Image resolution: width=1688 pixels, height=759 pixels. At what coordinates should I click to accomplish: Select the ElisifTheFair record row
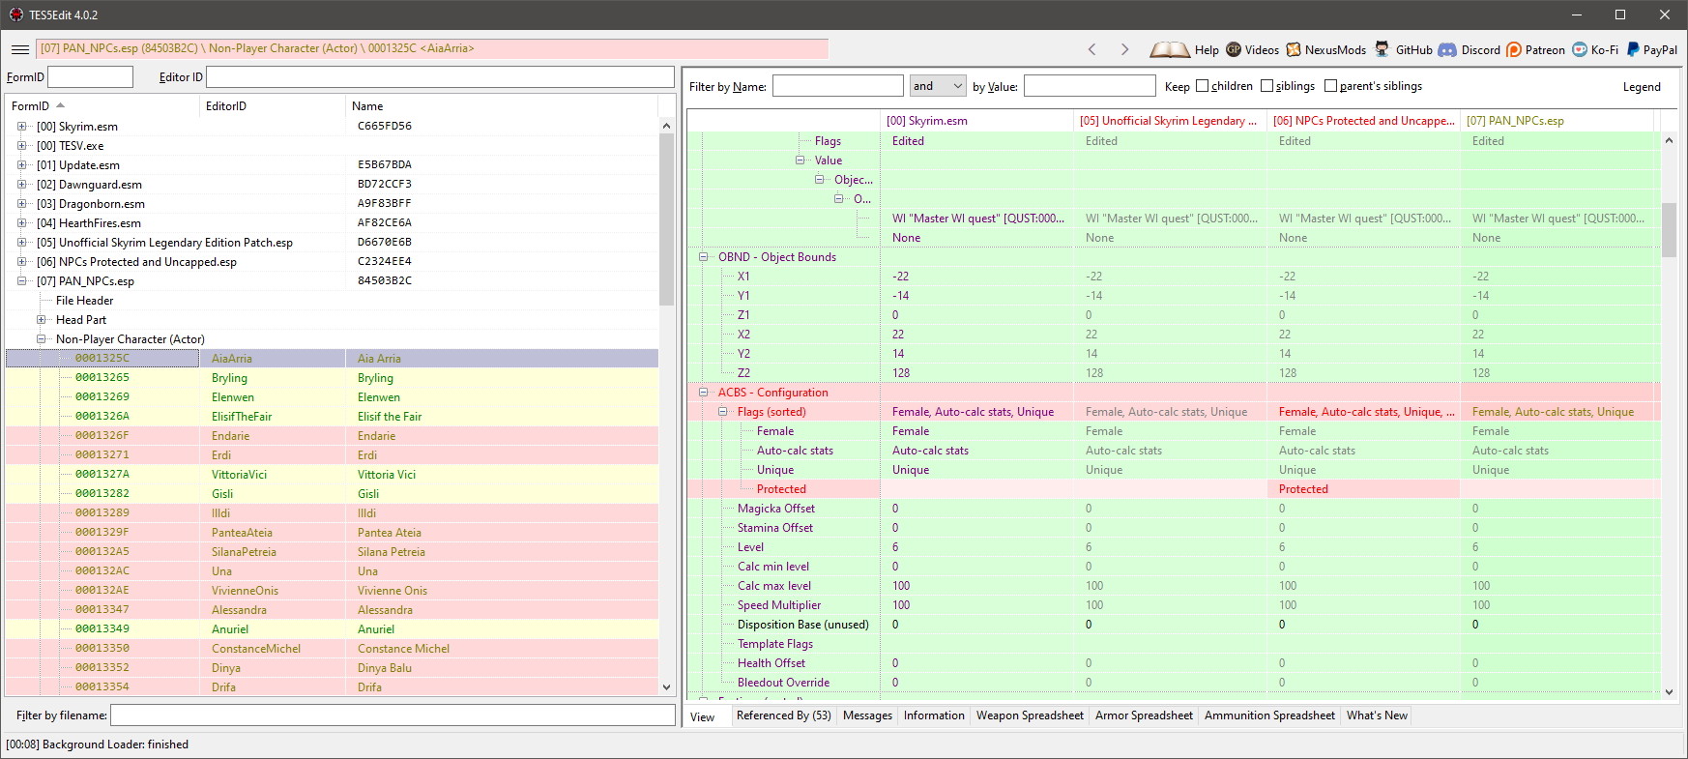pos(242,417)
